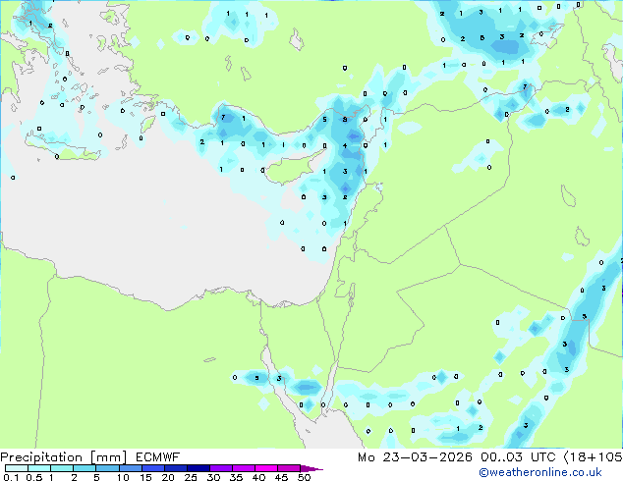
Task: Pick the 0.5–1 mm legend swatch
Action: click(39, 468)
